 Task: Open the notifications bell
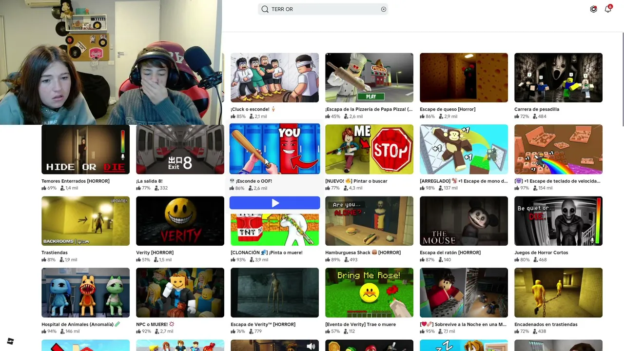[x=608, y=9]
